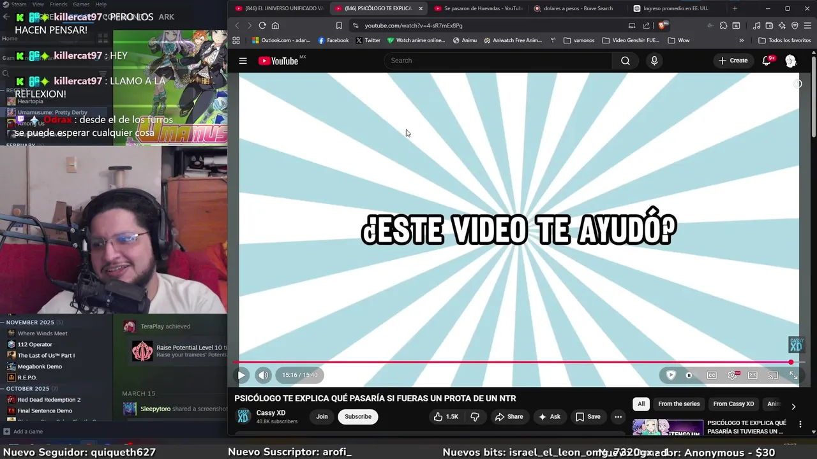This screenshot has width=817, height=459.
Task: Click the YouTube search magnifier button
Action: pyautogui.click(x=626, y=61)
